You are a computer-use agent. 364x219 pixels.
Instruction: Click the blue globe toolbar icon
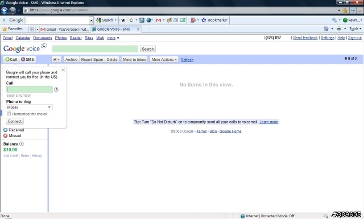tap(148, 20)
